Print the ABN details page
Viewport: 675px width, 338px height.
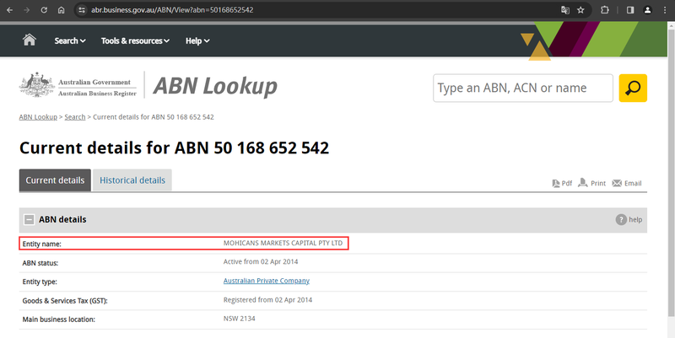tap(592, 183)
